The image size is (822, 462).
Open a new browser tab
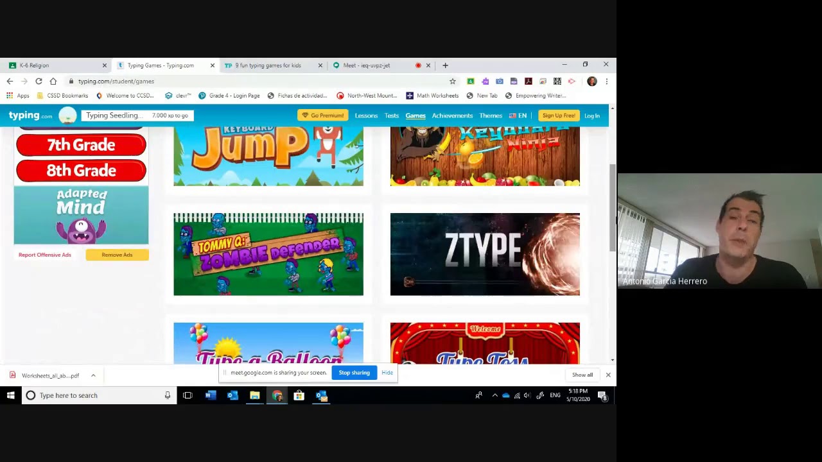(445, 65)
